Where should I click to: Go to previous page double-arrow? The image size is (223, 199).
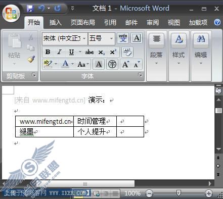coord(218,158)
